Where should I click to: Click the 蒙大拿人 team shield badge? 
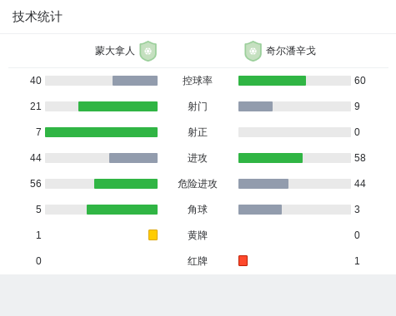(x=148, y=51)
